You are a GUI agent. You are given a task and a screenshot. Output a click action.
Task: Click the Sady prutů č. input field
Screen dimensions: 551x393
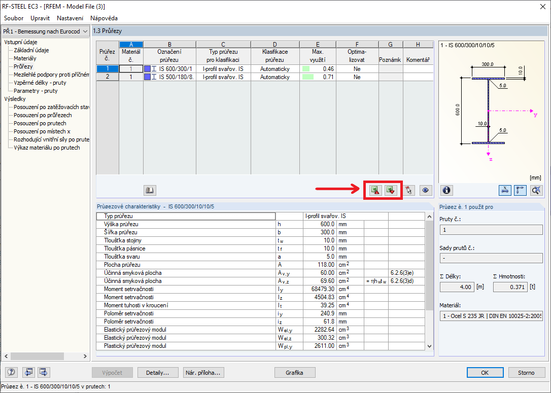click(491, 258)
